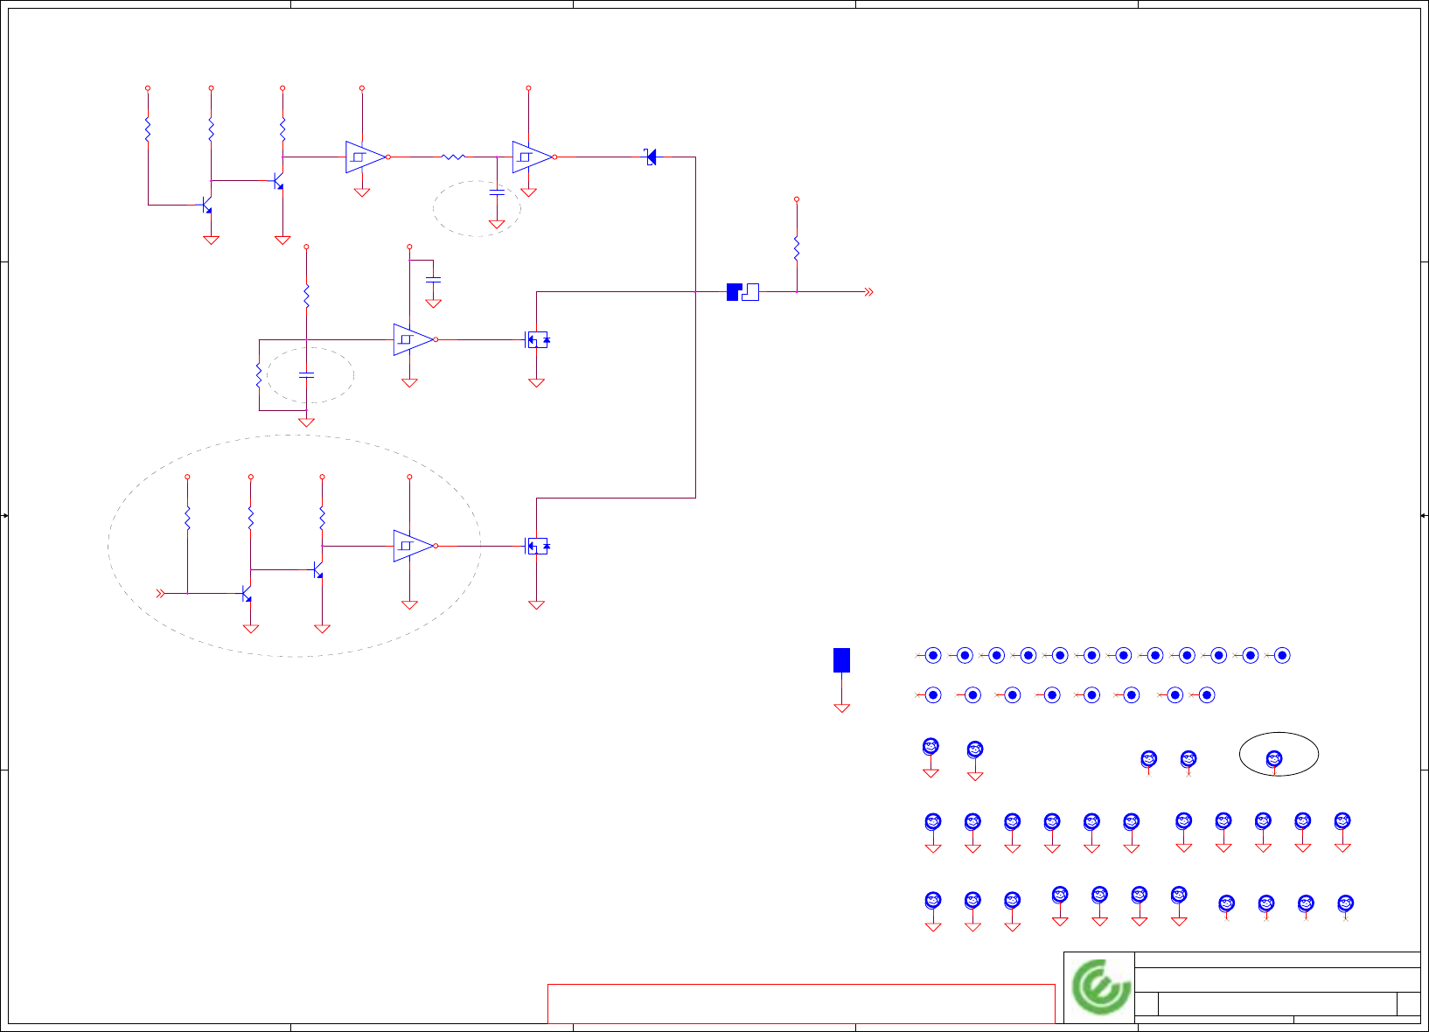
Task: Select the first pad in the twelve-pad row
Action: [933, 655]
